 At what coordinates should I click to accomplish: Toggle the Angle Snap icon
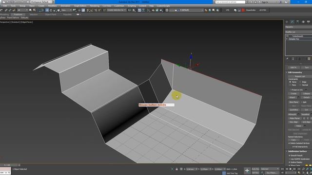[x=92, y=10]
